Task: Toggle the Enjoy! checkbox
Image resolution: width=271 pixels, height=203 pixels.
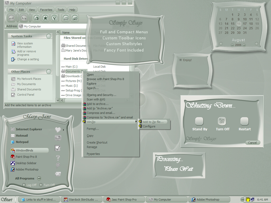Action: pyautogui.click(x=180, y=60)
